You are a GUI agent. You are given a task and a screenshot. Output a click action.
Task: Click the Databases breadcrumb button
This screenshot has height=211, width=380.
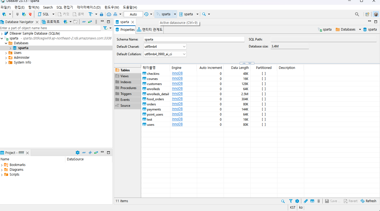[346, 29]
